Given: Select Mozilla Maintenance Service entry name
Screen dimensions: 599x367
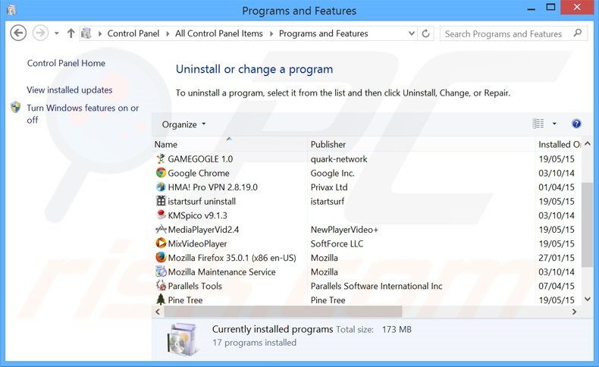Looking at the screenshot, I should click(221, 272).
